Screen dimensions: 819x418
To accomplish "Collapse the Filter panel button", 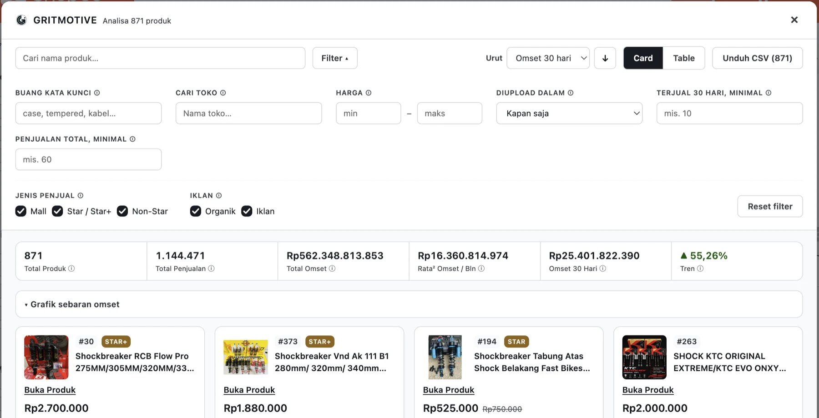I will [x=335, y=58].
